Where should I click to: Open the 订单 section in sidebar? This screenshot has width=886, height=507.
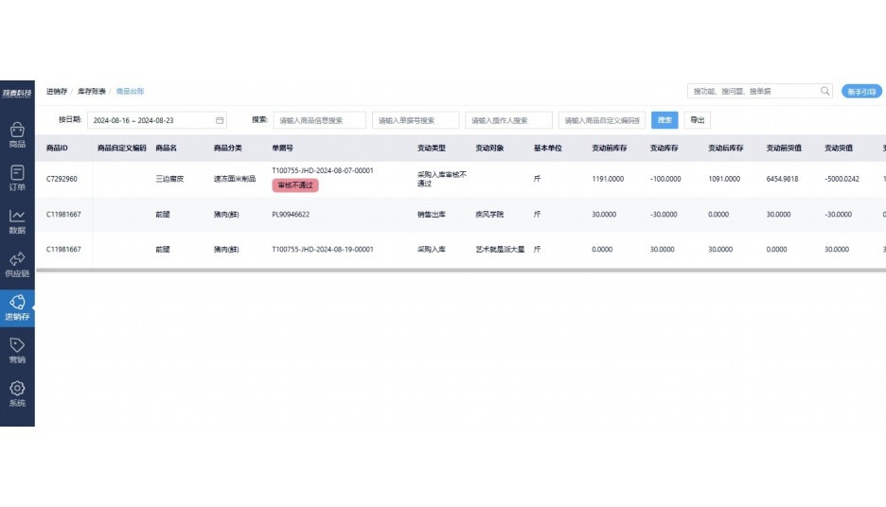(17, 178)
